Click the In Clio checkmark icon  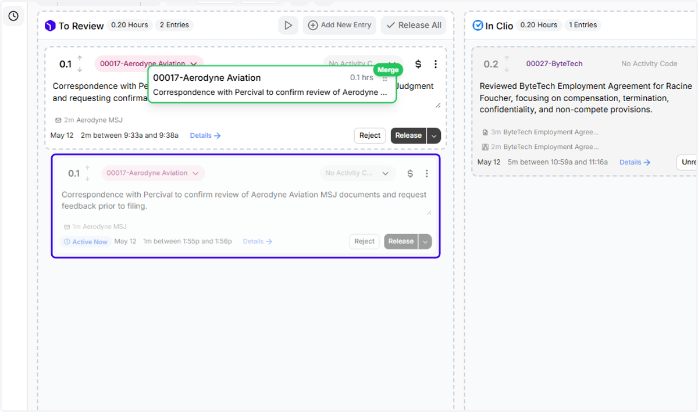point(478,26)
